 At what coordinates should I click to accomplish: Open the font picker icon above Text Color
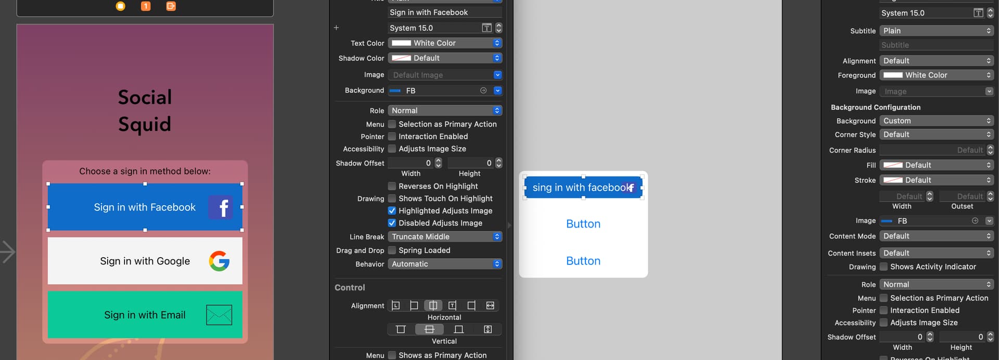coord(486,28)
